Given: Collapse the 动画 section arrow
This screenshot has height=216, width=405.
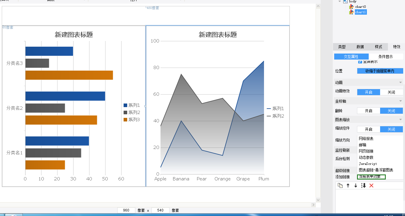Looking at the screenshot, I should pyautogui.click(x=400, y=83).
